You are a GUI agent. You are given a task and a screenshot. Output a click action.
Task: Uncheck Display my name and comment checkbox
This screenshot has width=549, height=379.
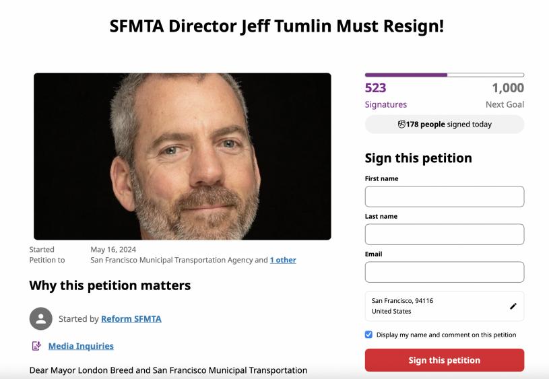368,335
